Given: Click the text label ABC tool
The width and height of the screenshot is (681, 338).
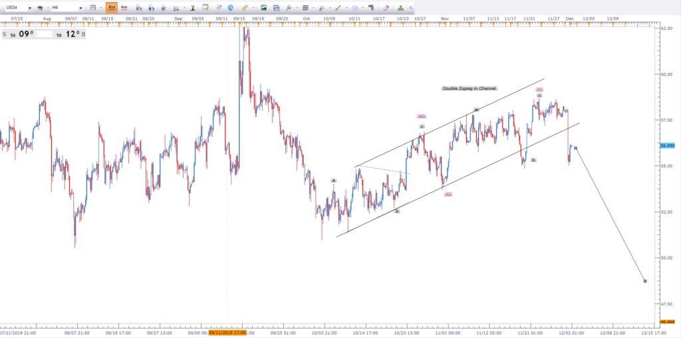Looking at the screenshot, I should [371, 7].
